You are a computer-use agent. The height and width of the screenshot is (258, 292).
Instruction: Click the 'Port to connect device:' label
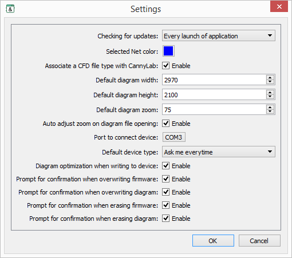pyautogui.click(x=126, y=137)
